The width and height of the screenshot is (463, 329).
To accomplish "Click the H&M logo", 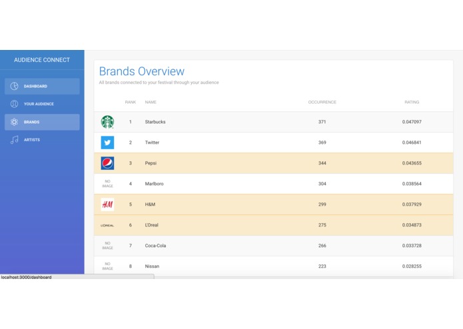I will [107, 204].
